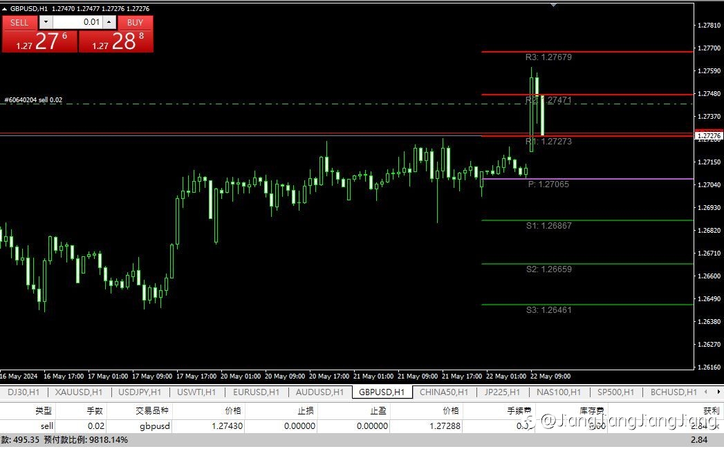Screen dimensions: 724x449
Task: Click the SELL button at 1.27276
Action: click(39, 34)
